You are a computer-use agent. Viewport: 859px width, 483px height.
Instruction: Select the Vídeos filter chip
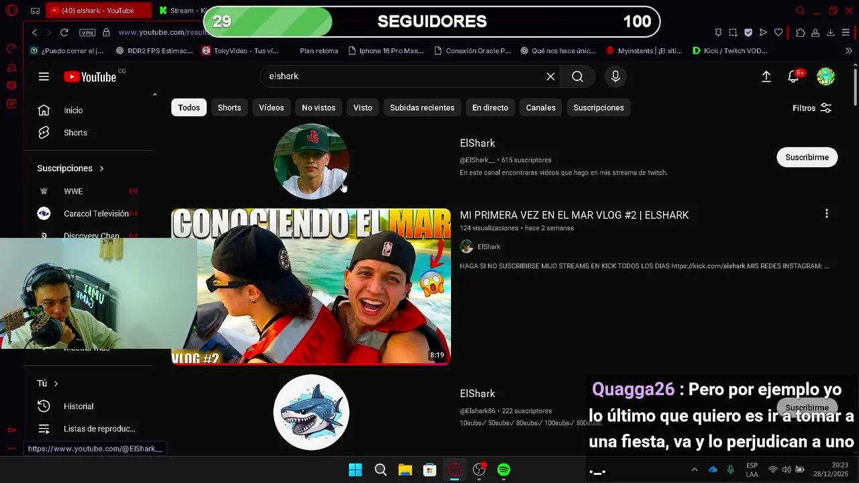(271, 107)
